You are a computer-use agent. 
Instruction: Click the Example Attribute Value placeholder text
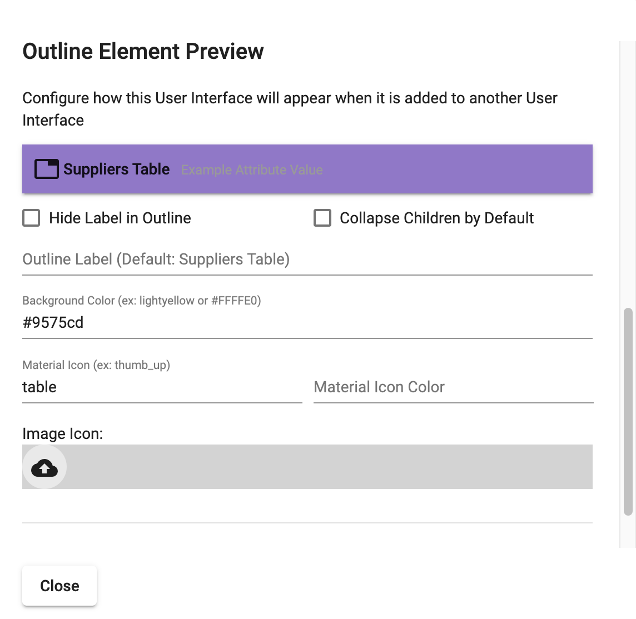[x=252, y=170]
